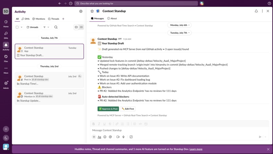Insert an ordered list in composer

pyautogui.click(x=122, y=124)
